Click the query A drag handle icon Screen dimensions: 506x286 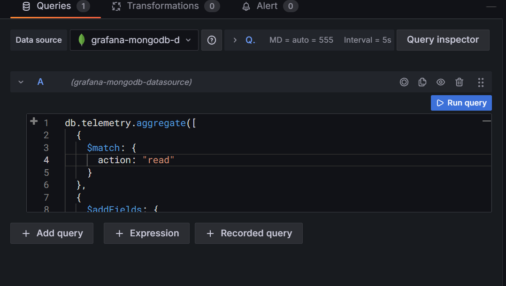point(481,82)
